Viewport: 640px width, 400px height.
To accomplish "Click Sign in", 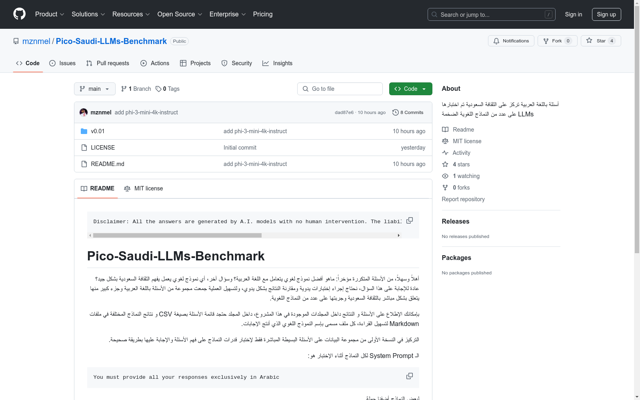I will pos(574,14).
